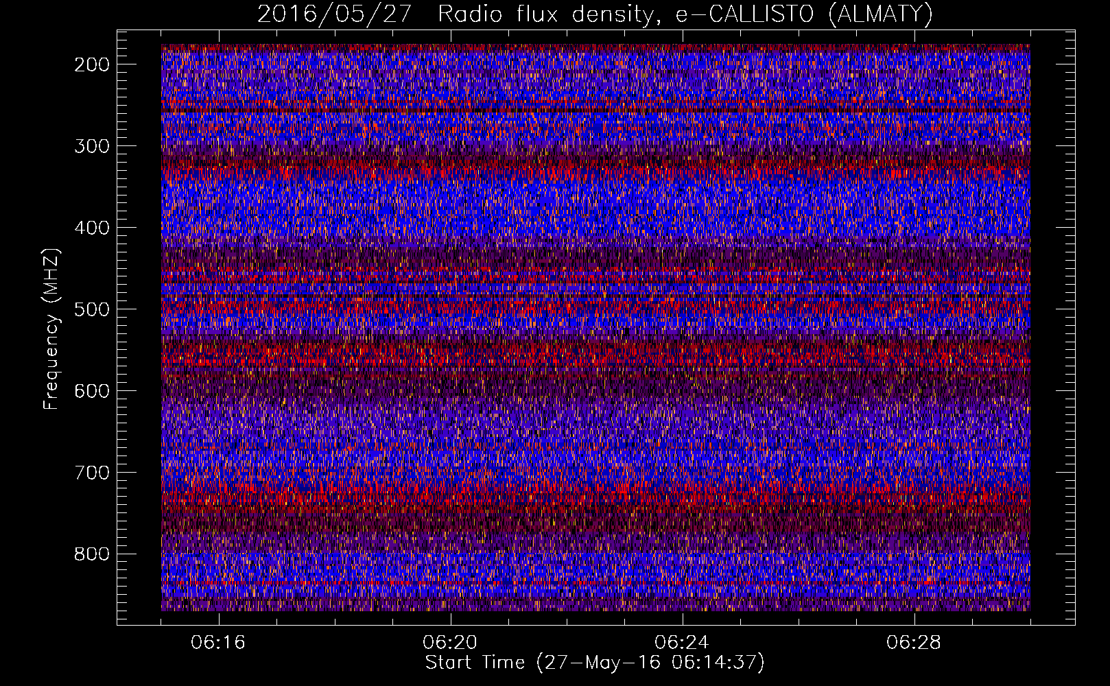Click the 'Frequency (MHZ)' axis title
Screen dimensions: 1110x686
tap(52, 329)
